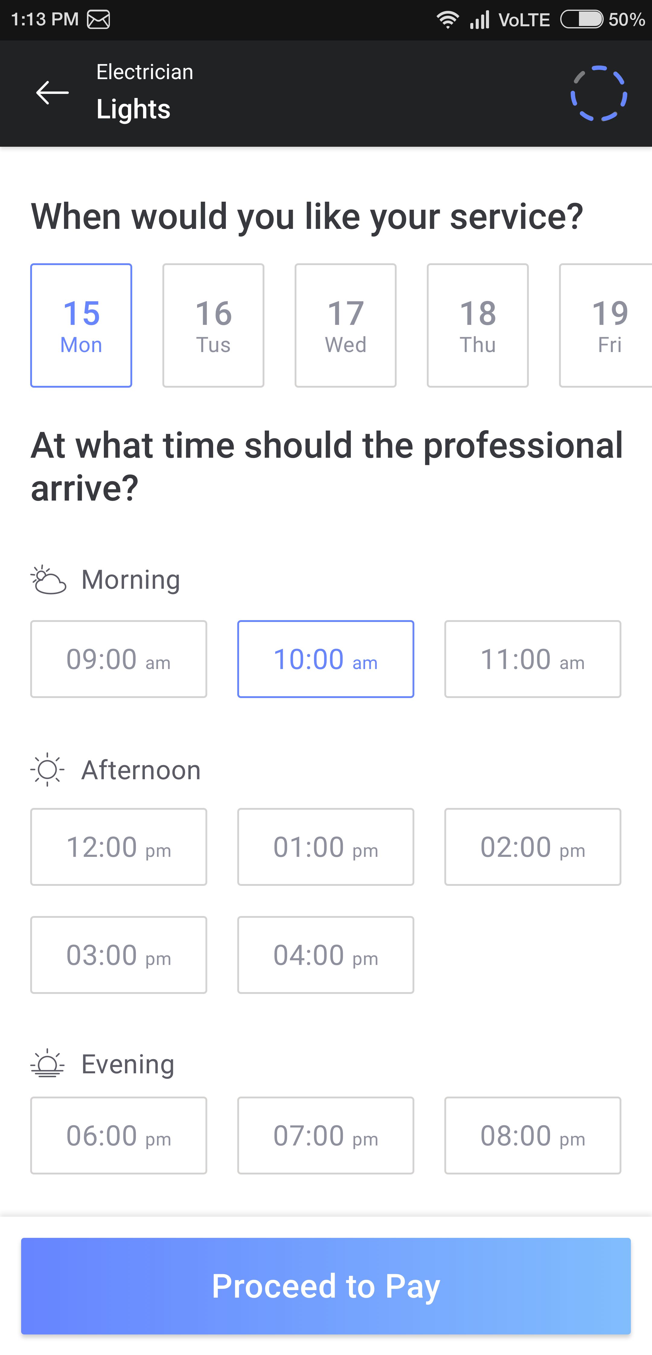Tap the Morning sun-cloud icon
This screenshot has height=1355, width=652.
point(48,580)
